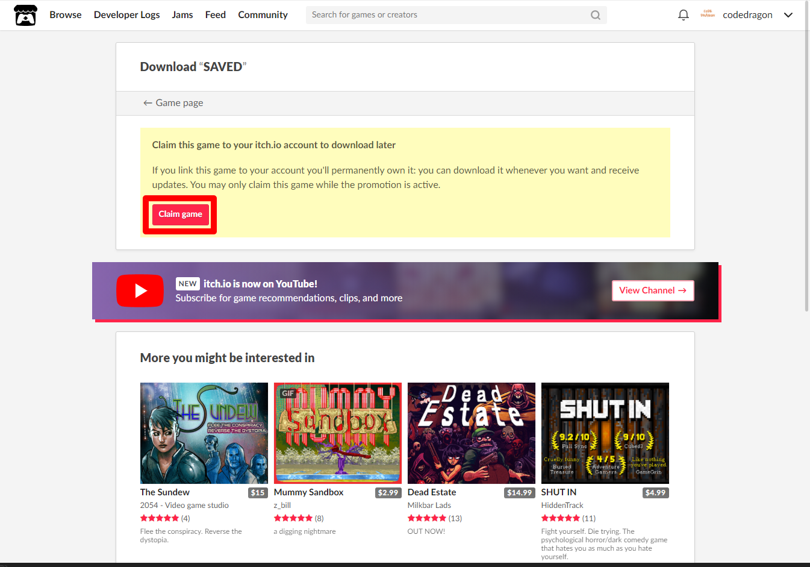The height and width of the screenshot is (567, 810).
Task: Click the NEW badge in YouTube banner
Action: click(188, 284)
